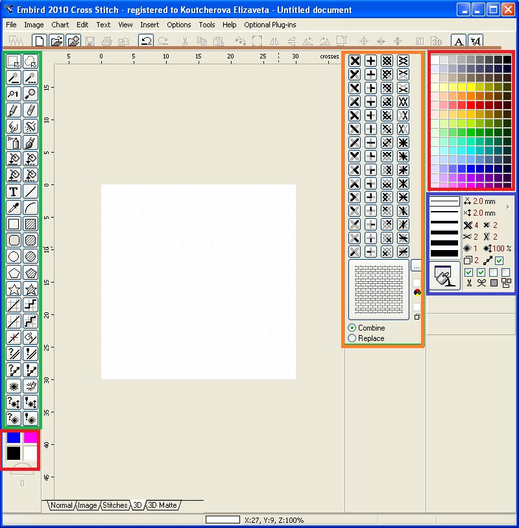Select the straight line tool
Screen dimensions: 519x528
tap(30, 192)
